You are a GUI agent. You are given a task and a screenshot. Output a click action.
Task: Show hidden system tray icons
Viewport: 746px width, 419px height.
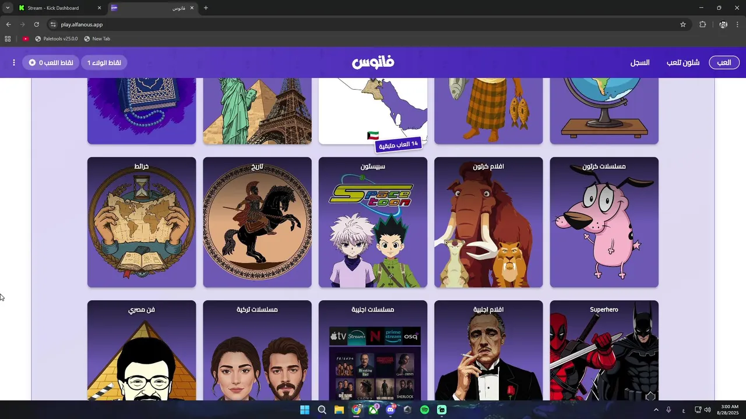656,410
